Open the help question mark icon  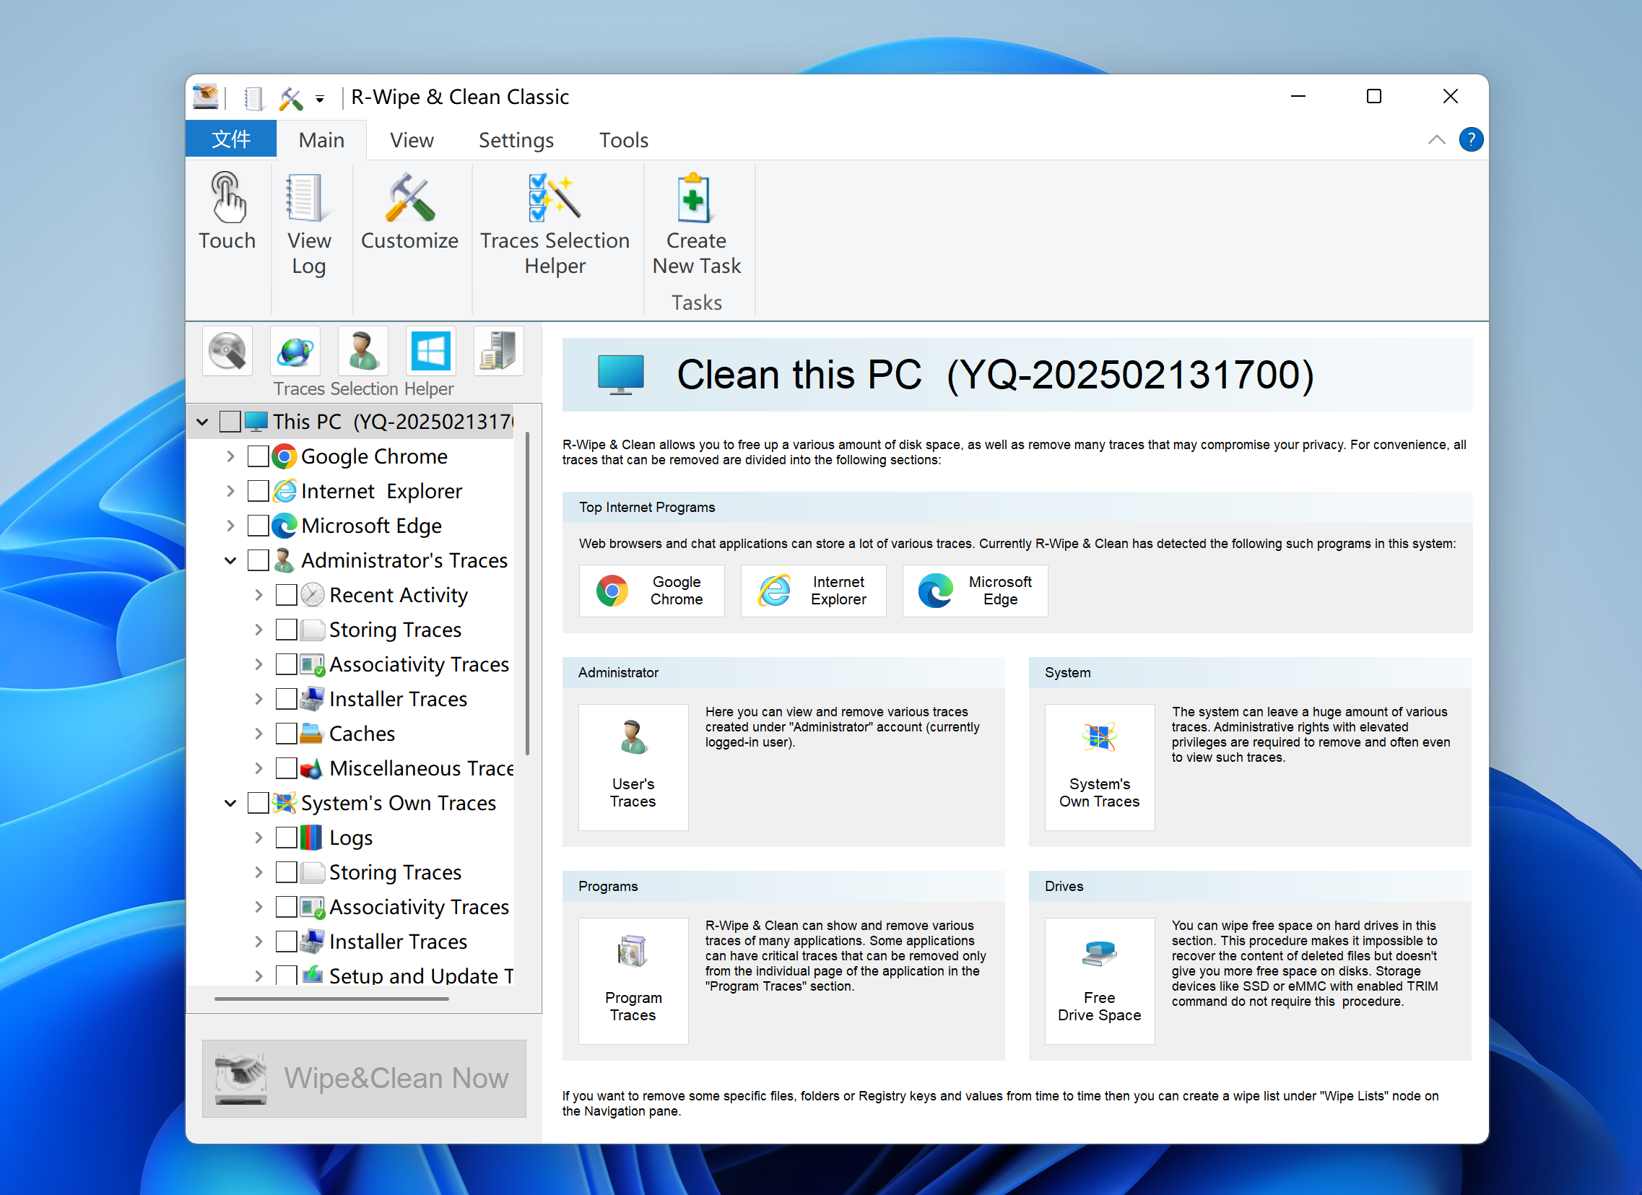click(1470, 139)
